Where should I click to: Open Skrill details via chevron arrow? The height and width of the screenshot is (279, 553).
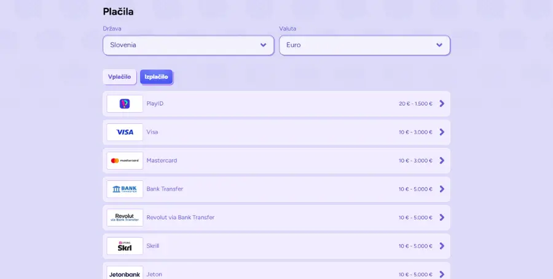[442, 246]
